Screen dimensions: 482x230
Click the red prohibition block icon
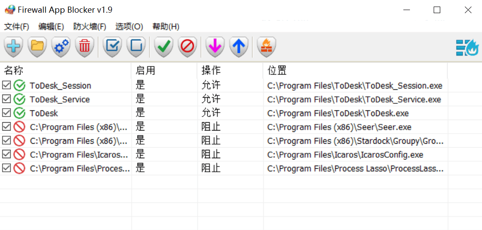[x=187, y=47]
